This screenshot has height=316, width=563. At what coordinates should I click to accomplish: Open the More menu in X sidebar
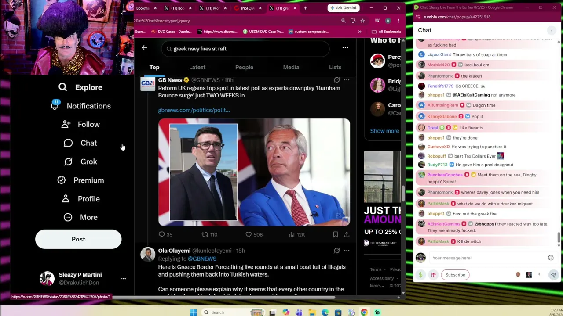80,217
